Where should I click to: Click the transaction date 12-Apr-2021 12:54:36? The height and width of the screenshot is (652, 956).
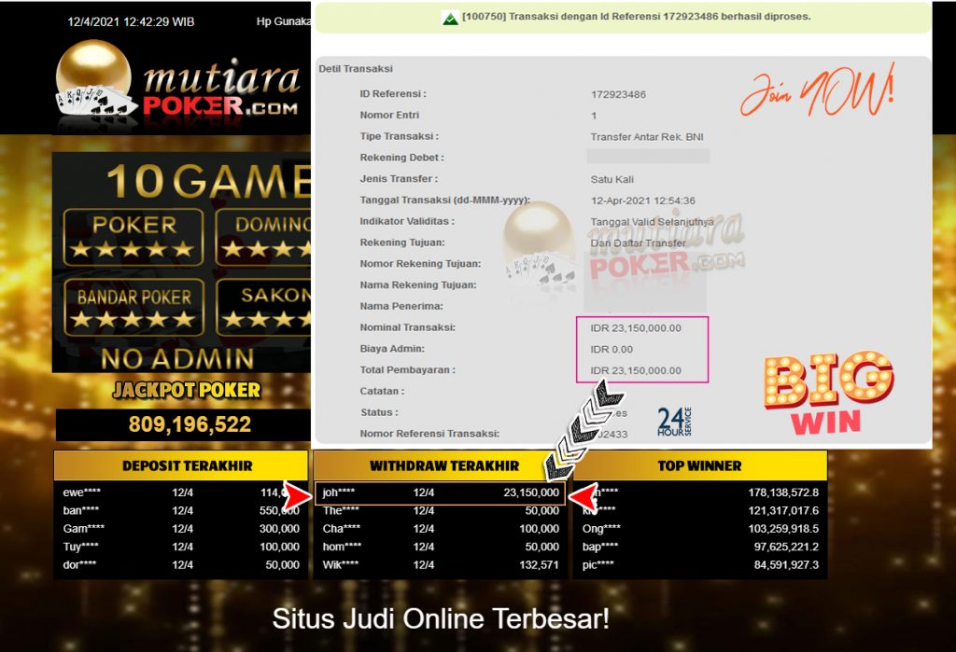642,201
